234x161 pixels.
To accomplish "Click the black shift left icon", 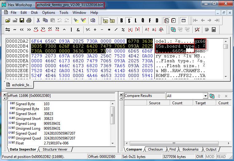I will click(x=22, y=30).
